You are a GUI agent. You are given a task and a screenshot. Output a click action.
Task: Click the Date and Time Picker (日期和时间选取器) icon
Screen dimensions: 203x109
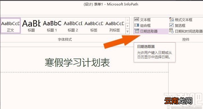[171, 31]
